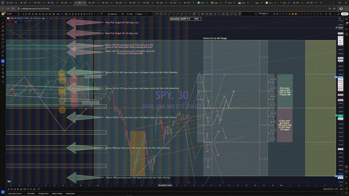Viewport: 349px width, 196px height.
Task: Select the zoom in tool in left sidebar
Action: click(3, 55)
